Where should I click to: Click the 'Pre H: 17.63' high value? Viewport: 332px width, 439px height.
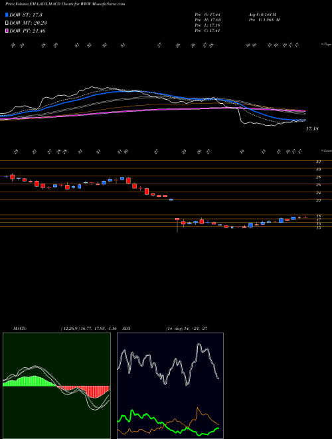click(207, 20)
